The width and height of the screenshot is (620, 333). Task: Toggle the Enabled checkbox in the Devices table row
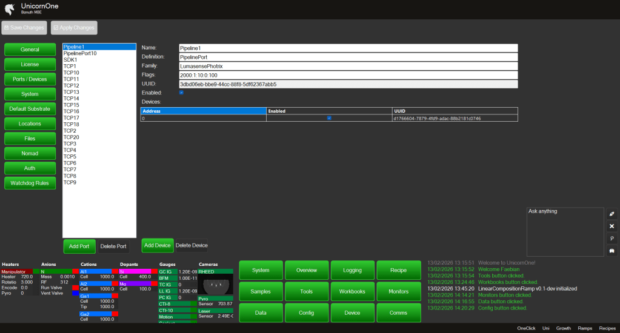(x=329, y=119)
